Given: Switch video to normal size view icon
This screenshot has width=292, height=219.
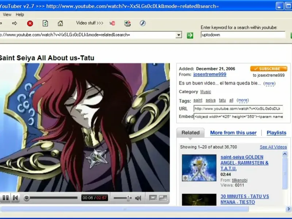Looking at the screenshot, I should click(153, 198).
